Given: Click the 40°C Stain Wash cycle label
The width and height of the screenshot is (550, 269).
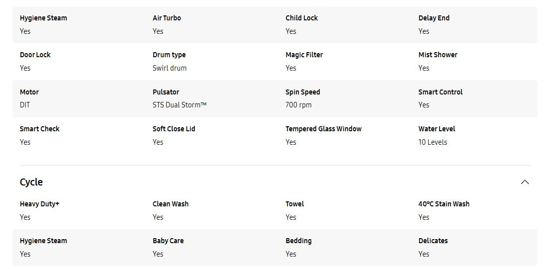Looking at the screenshot, I should click(x=444, y=204).
